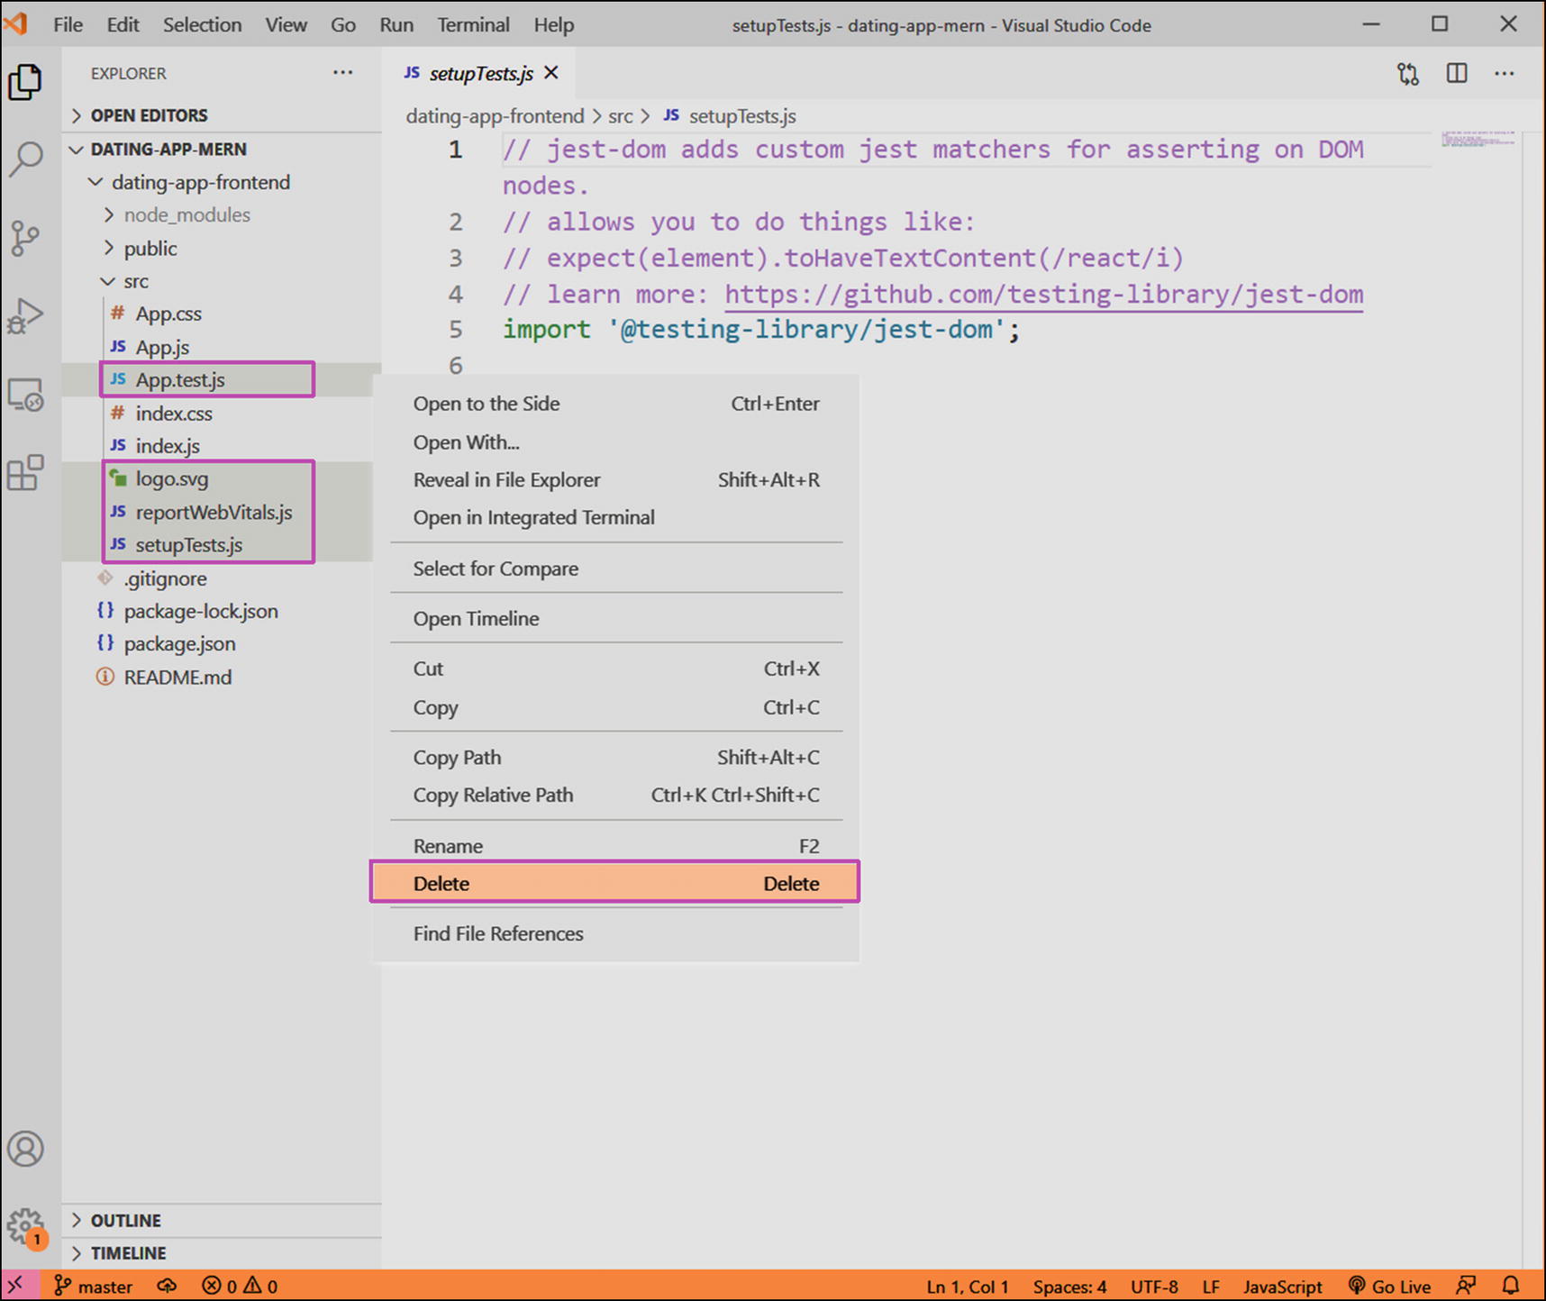Click the Open Changes compare icon
This screenshot has height=1301, width=1546.
(1407, 74)
